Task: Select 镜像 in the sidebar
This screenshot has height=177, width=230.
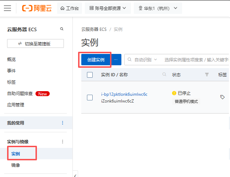Action: (16, 165)
